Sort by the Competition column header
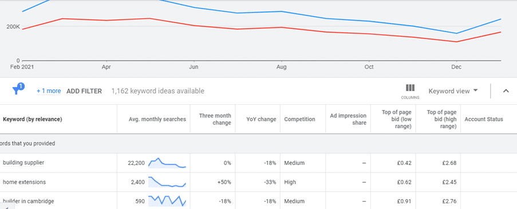 tap(299, 119)
